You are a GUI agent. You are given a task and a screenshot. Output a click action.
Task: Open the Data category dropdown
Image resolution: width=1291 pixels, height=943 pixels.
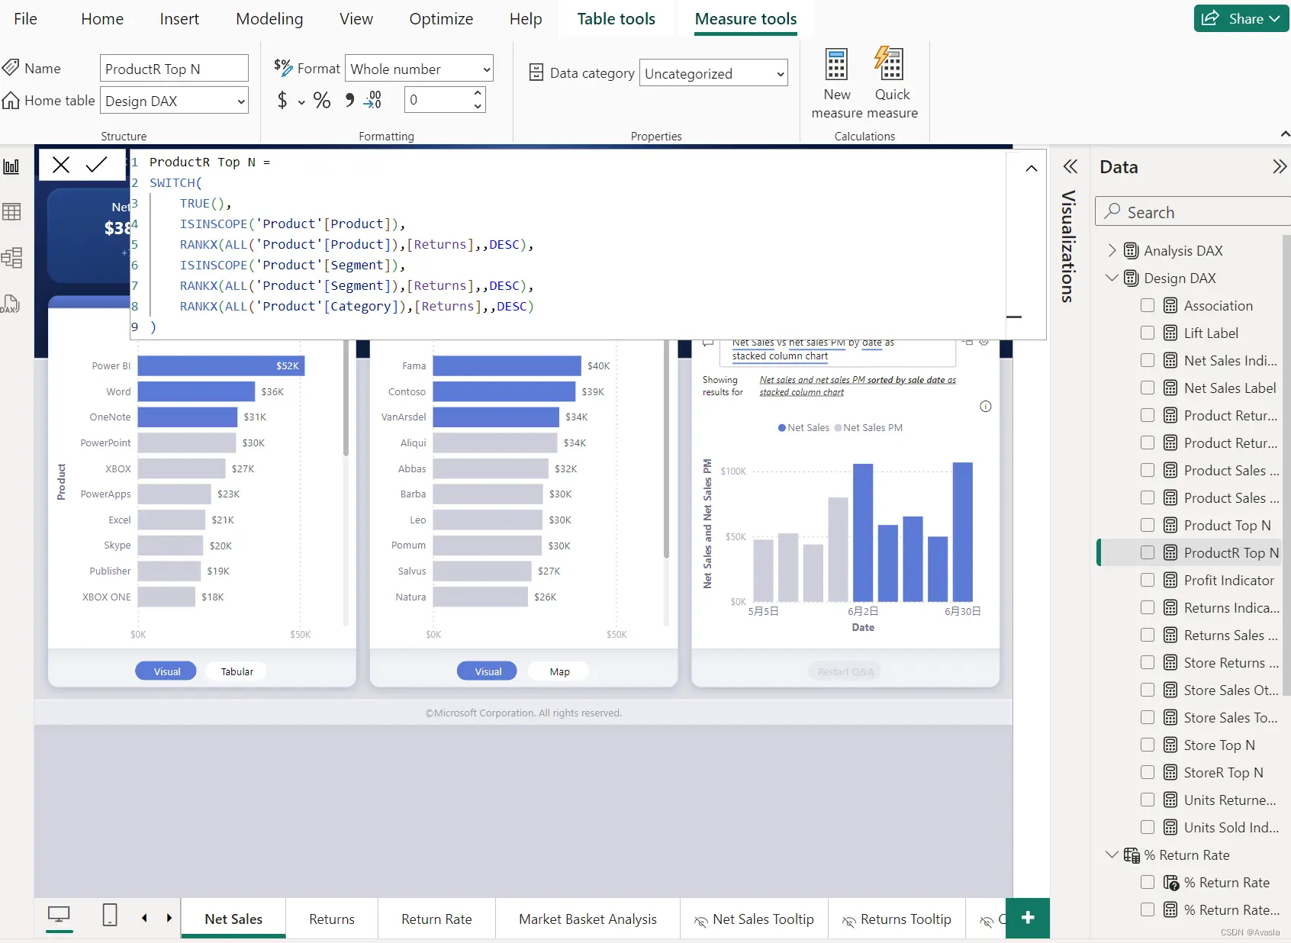(713, 73)
